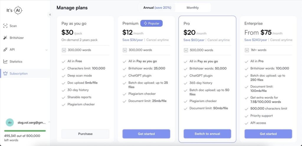
Task: Click the Britishizer wand icon
Action: pyautogui.click(x=5, y=38)
